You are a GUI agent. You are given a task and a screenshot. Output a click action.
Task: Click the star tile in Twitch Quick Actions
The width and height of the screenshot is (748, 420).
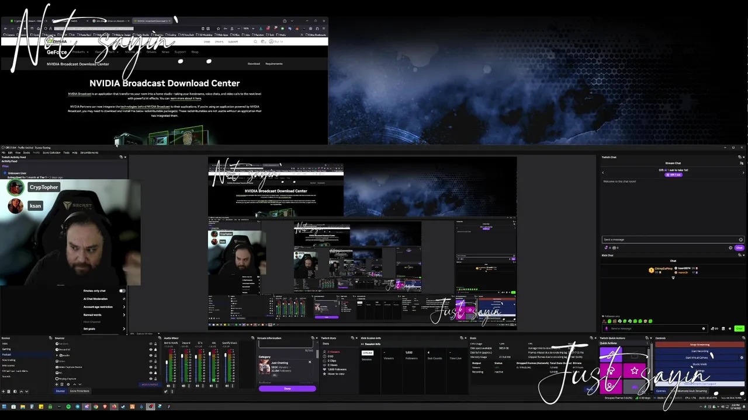point(635,370)
